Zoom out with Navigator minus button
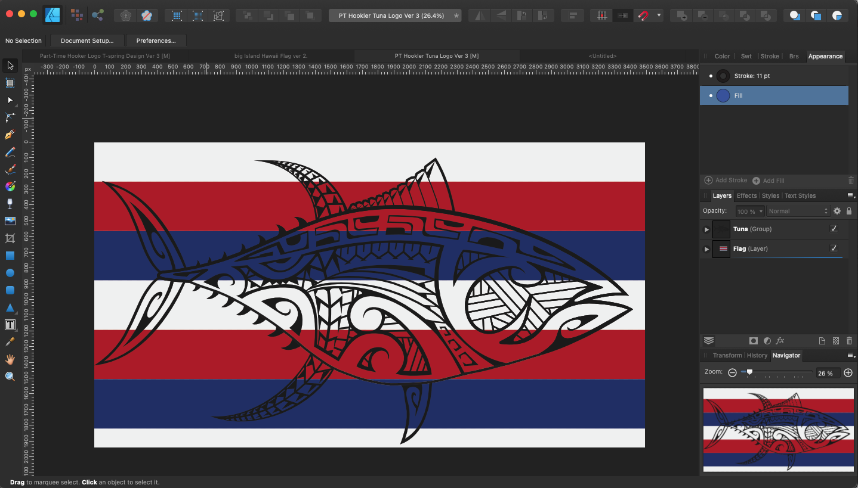This screenshot has height=488, width=858. coord(732,372)
